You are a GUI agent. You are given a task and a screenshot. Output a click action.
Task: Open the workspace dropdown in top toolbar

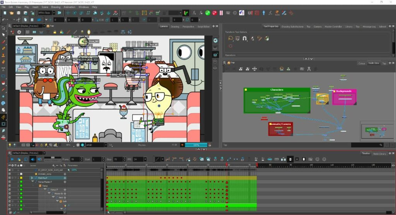53,13
